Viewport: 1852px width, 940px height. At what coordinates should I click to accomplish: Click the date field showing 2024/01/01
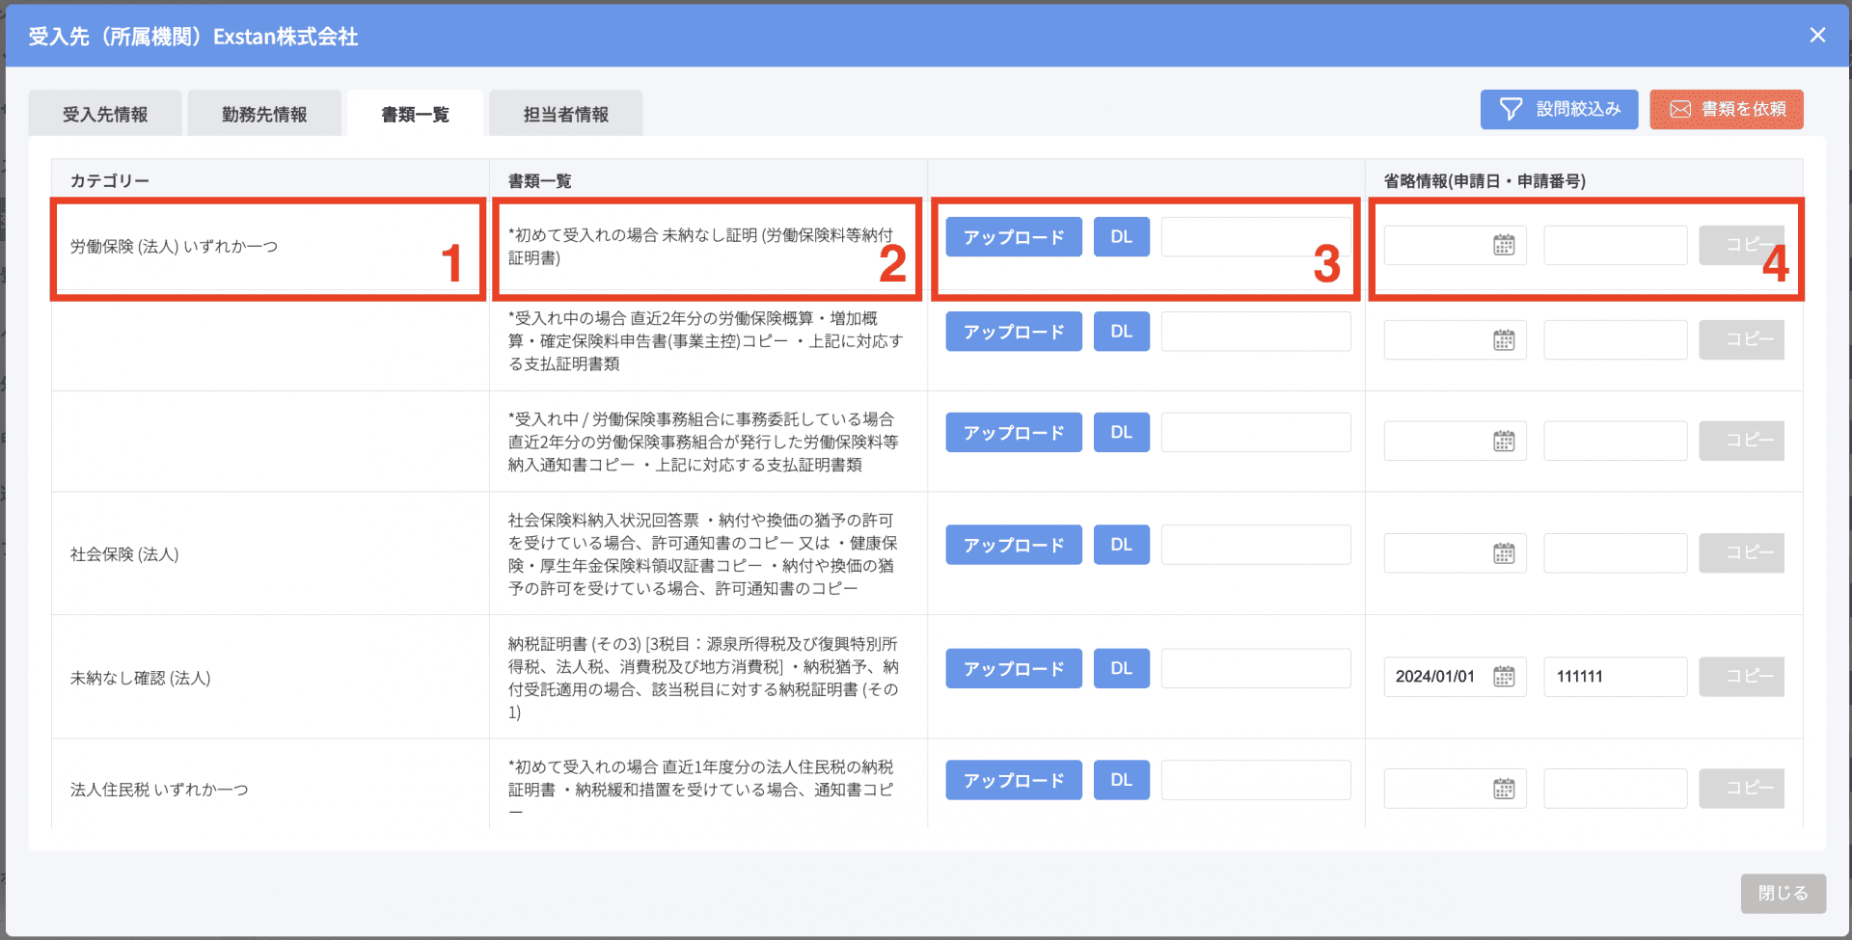1437,677
